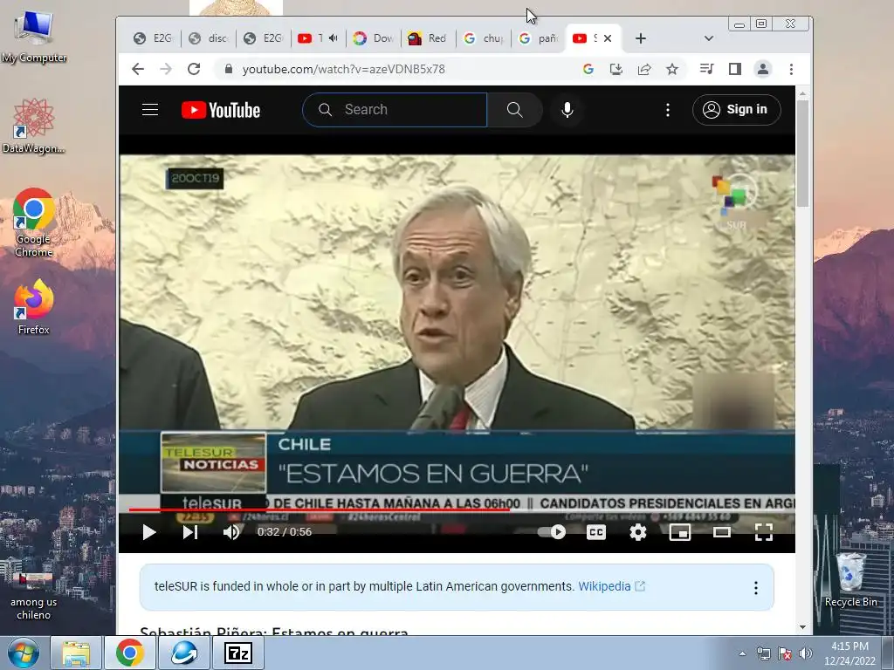
Task: Go back in Chrome
Action: tap(137, 69)
